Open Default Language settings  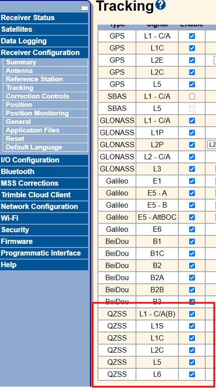point(46,147)
